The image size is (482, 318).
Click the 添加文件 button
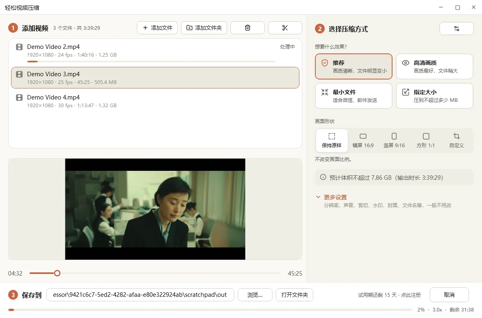[157, 28]
